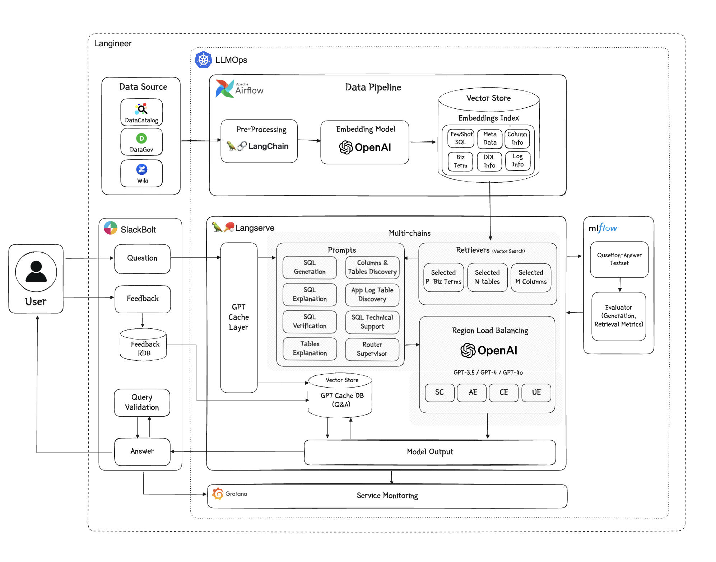Click the mlflow logo
The height and width of the screenshot is (562, 716).
[603, 228]
